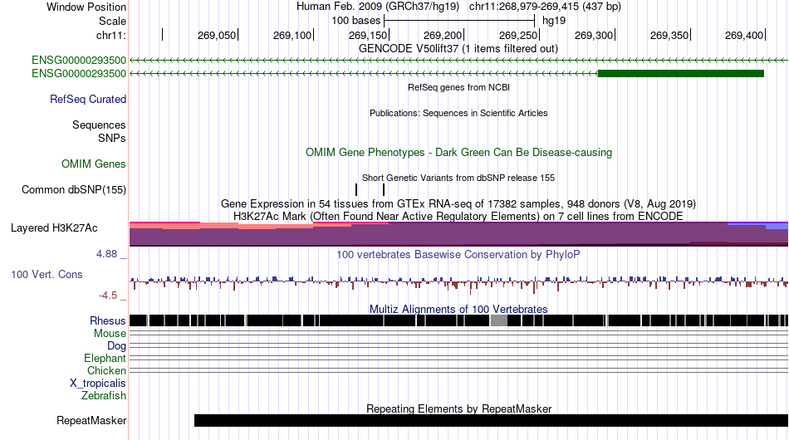The height and width of the screenshot is (440, 789).
Task: Click the Mouse alignment label
Action: (x=110, y=334)
